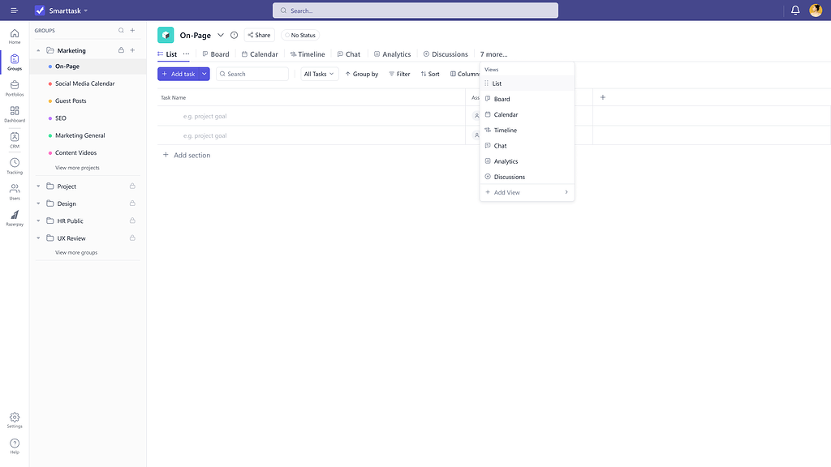Collapse the Marketing group
This screenshot has width=831, height=467.
37,49
